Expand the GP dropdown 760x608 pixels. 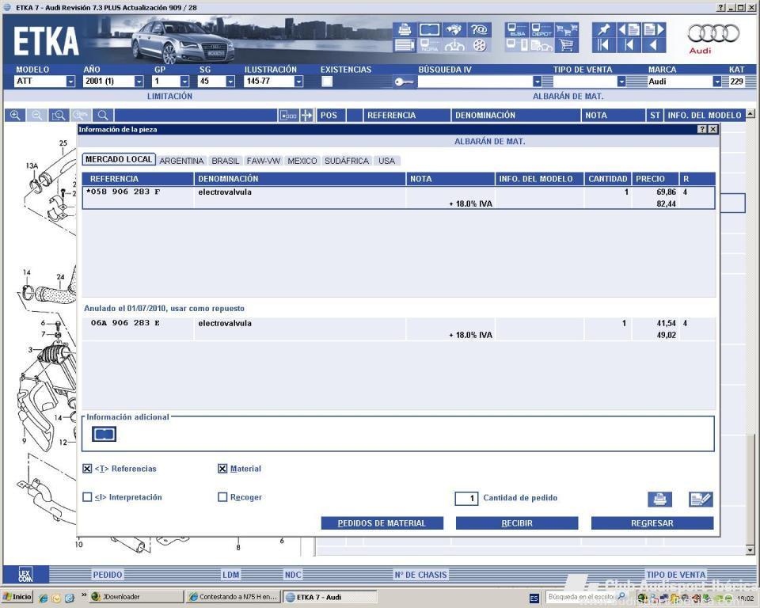184,82
